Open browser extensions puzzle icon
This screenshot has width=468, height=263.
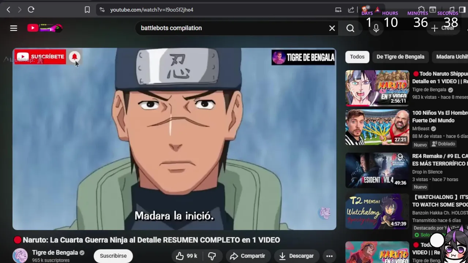(421, 9)
